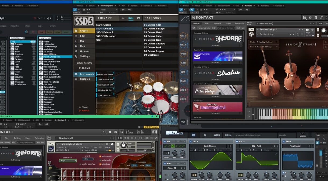Open the save menu in the Session Strings Kontakt window
Screen dimensions: 328x181
(x=304, y=17)
